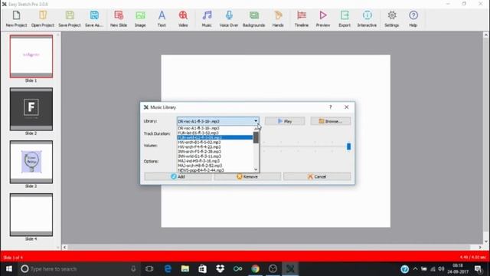
Task: Click Remove in the Music Library dialog
Action: pos(247,176)
